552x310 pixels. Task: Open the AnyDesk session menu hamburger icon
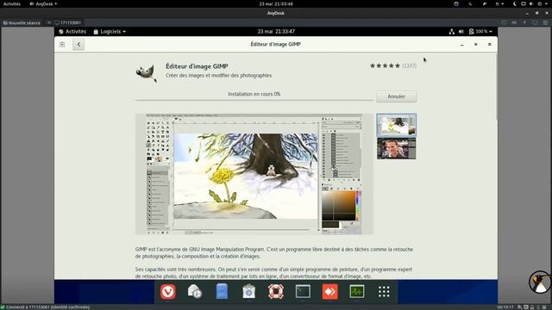(x=545, y=22)
